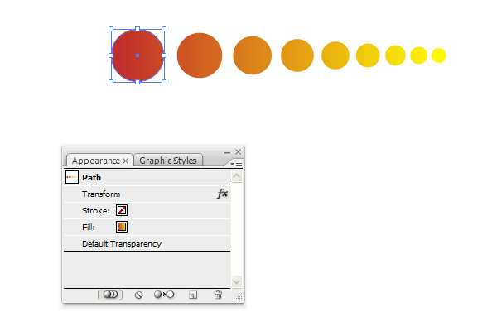Screen dimensions: 497x331
Task: Close the Appearance tab with its x
Action: point(126,161)
